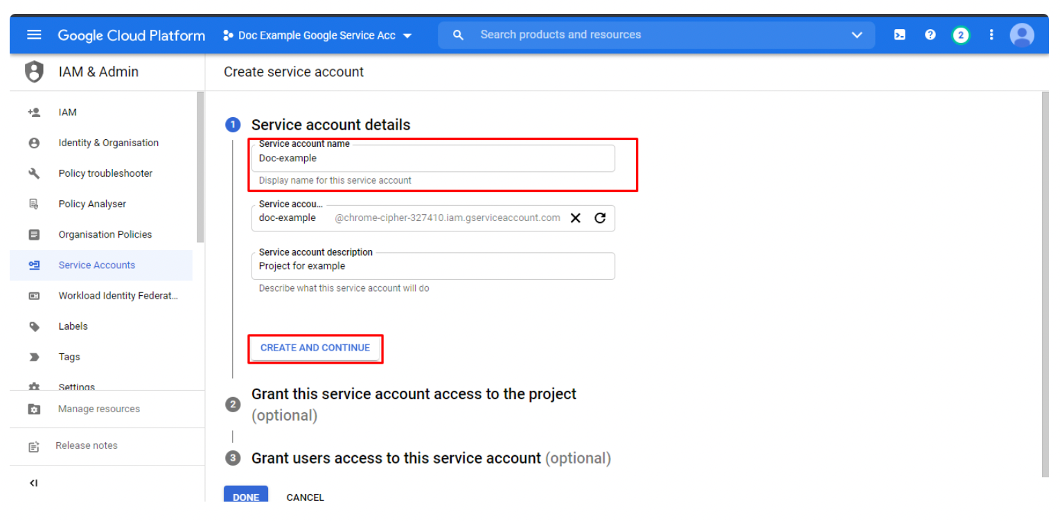Focus the Search products and resources box
1060x521 pixels.
pyautogui.click(x=656, y=35)
